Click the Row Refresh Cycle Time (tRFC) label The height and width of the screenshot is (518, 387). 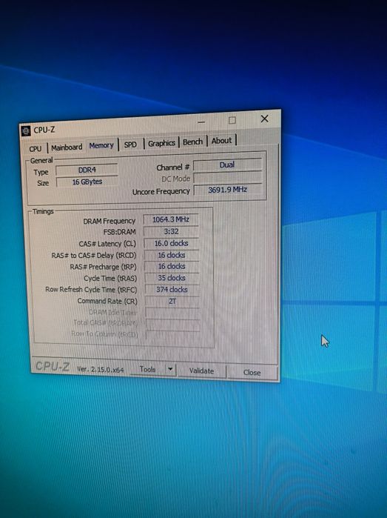[91, 290]
